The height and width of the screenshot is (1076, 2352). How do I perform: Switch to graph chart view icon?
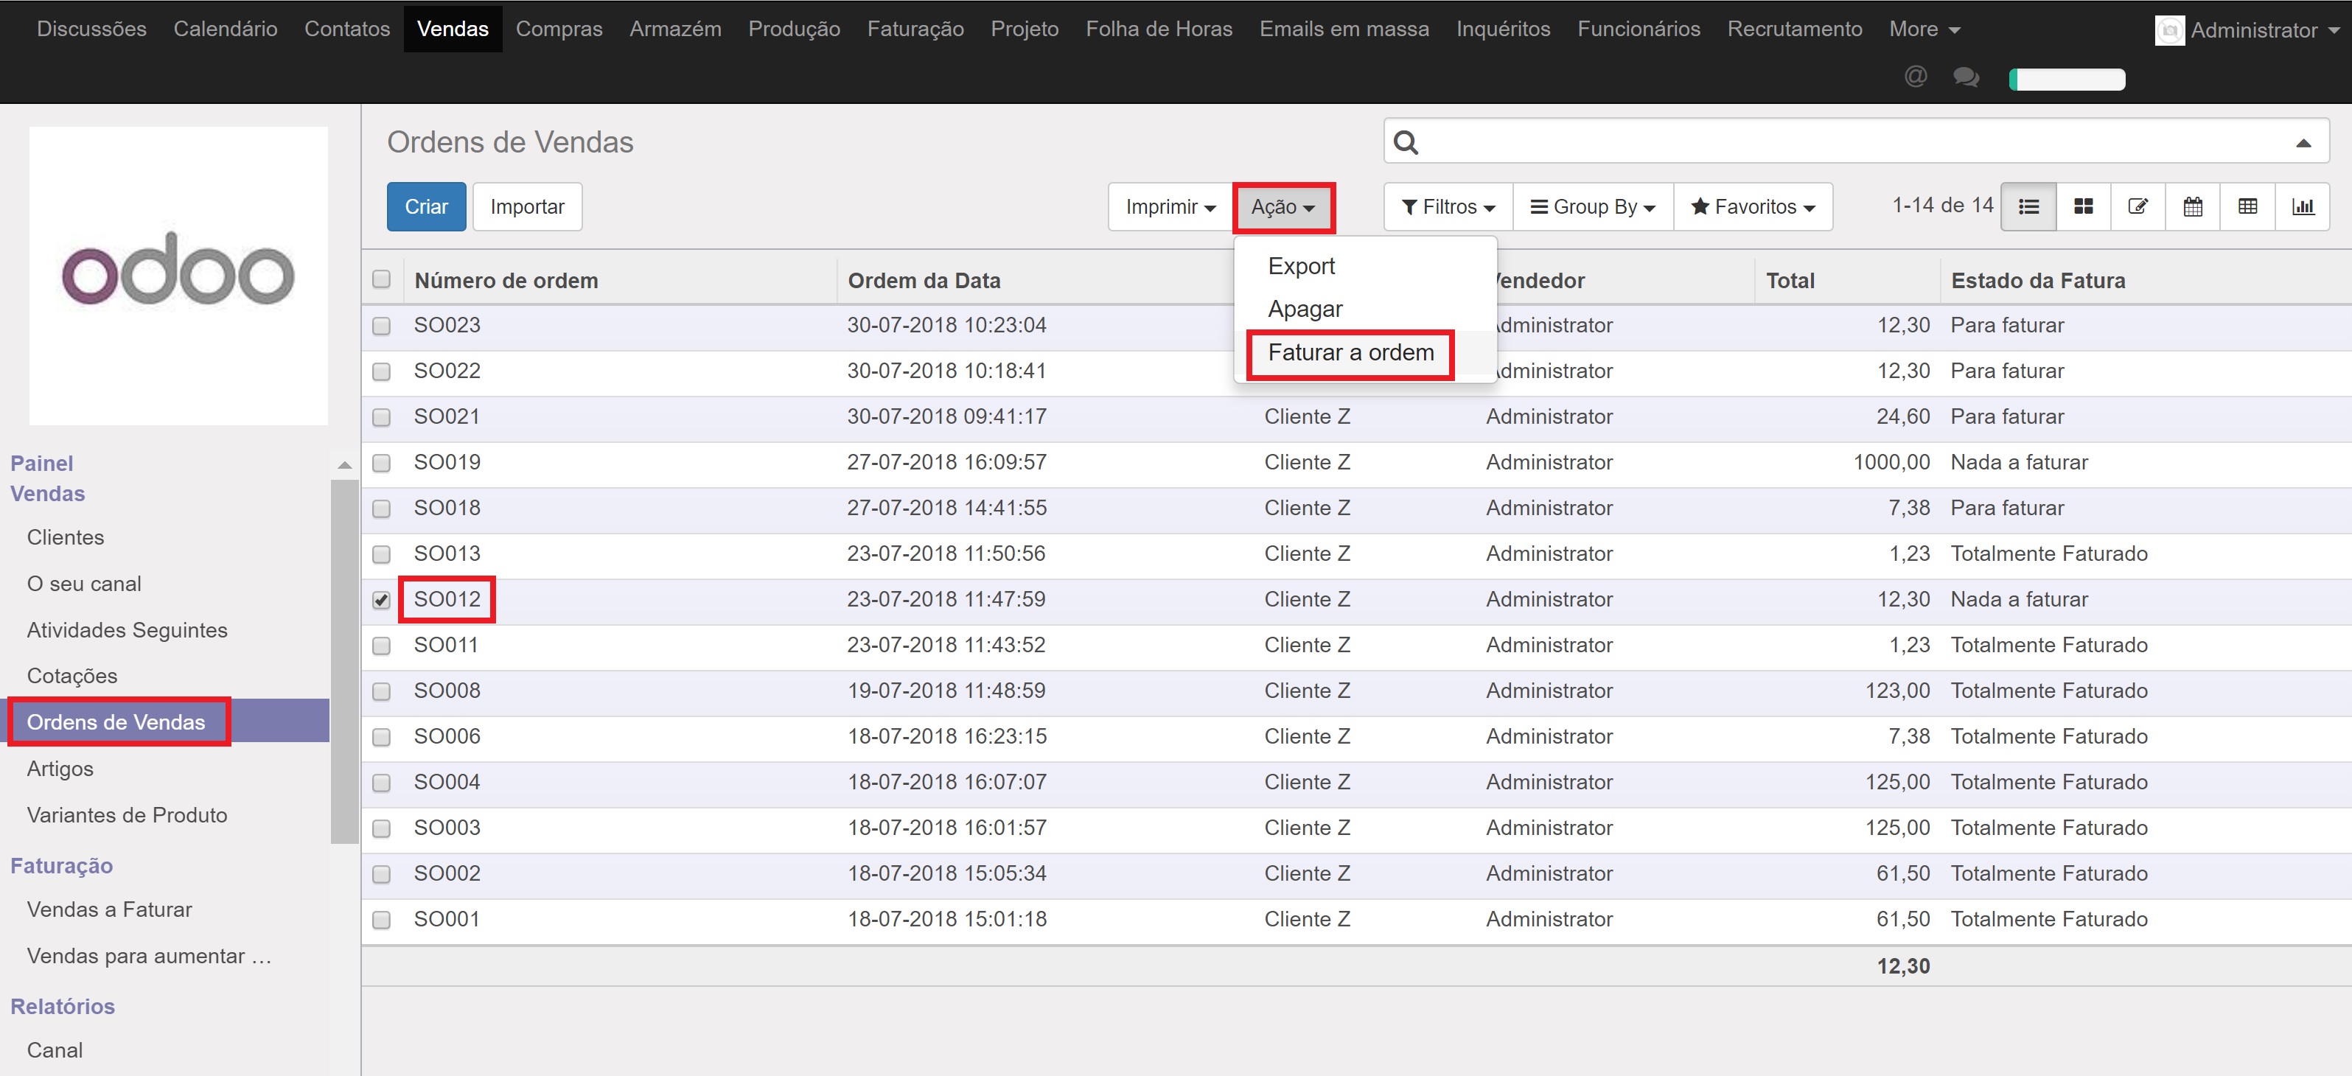tap(2303, 207)
